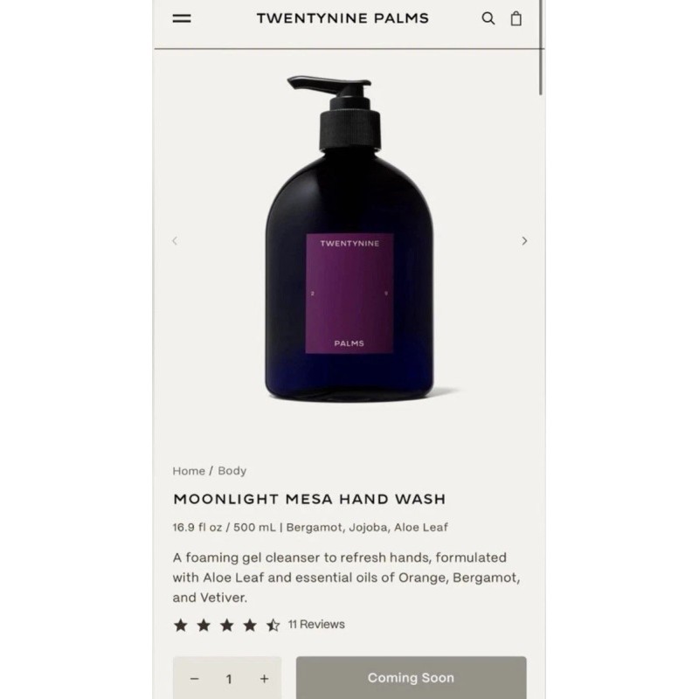Increase quantity with plus button

coord(265,679)
